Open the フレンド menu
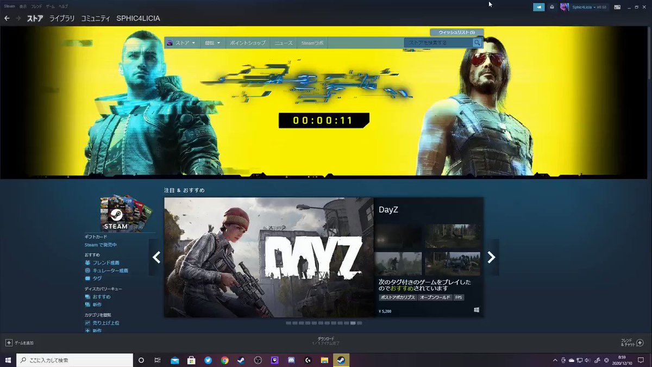This screenshot has width=652, height=367. (36, 6)
